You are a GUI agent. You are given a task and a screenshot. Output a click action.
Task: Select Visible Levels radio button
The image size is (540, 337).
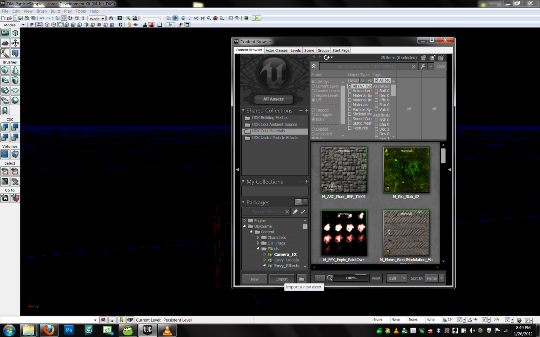pos(313,95)
